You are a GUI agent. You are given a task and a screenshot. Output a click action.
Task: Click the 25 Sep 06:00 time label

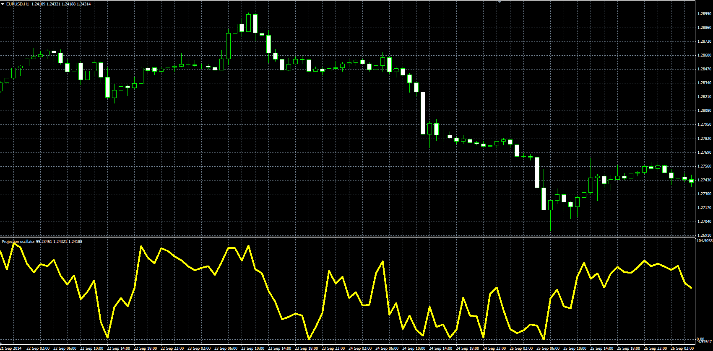click(x=548, y=348)
